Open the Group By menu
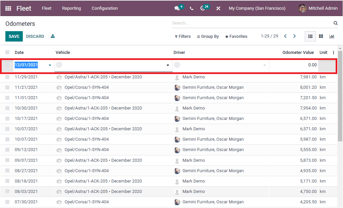This screenshot has width=343, height=208. tap(208, 36)
